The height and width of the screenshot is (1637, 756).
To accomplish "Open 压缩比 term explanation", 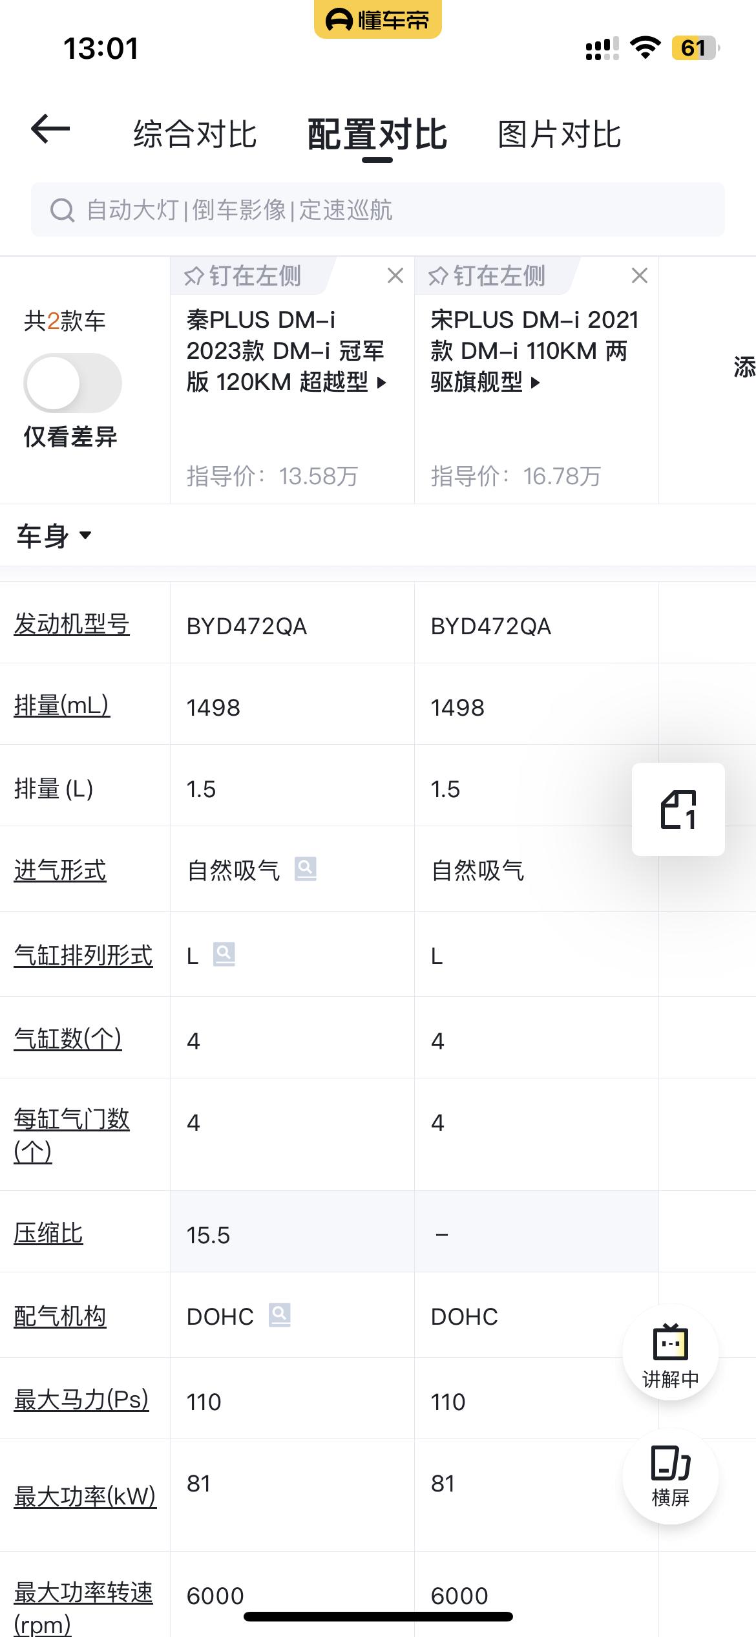I will pos(48,1234).
